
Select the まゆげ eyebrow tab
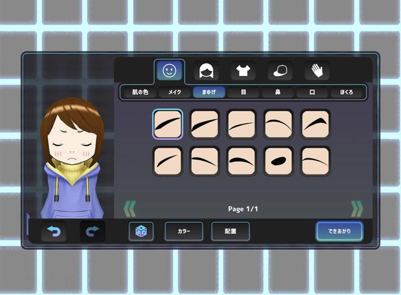tap(209, 92)
